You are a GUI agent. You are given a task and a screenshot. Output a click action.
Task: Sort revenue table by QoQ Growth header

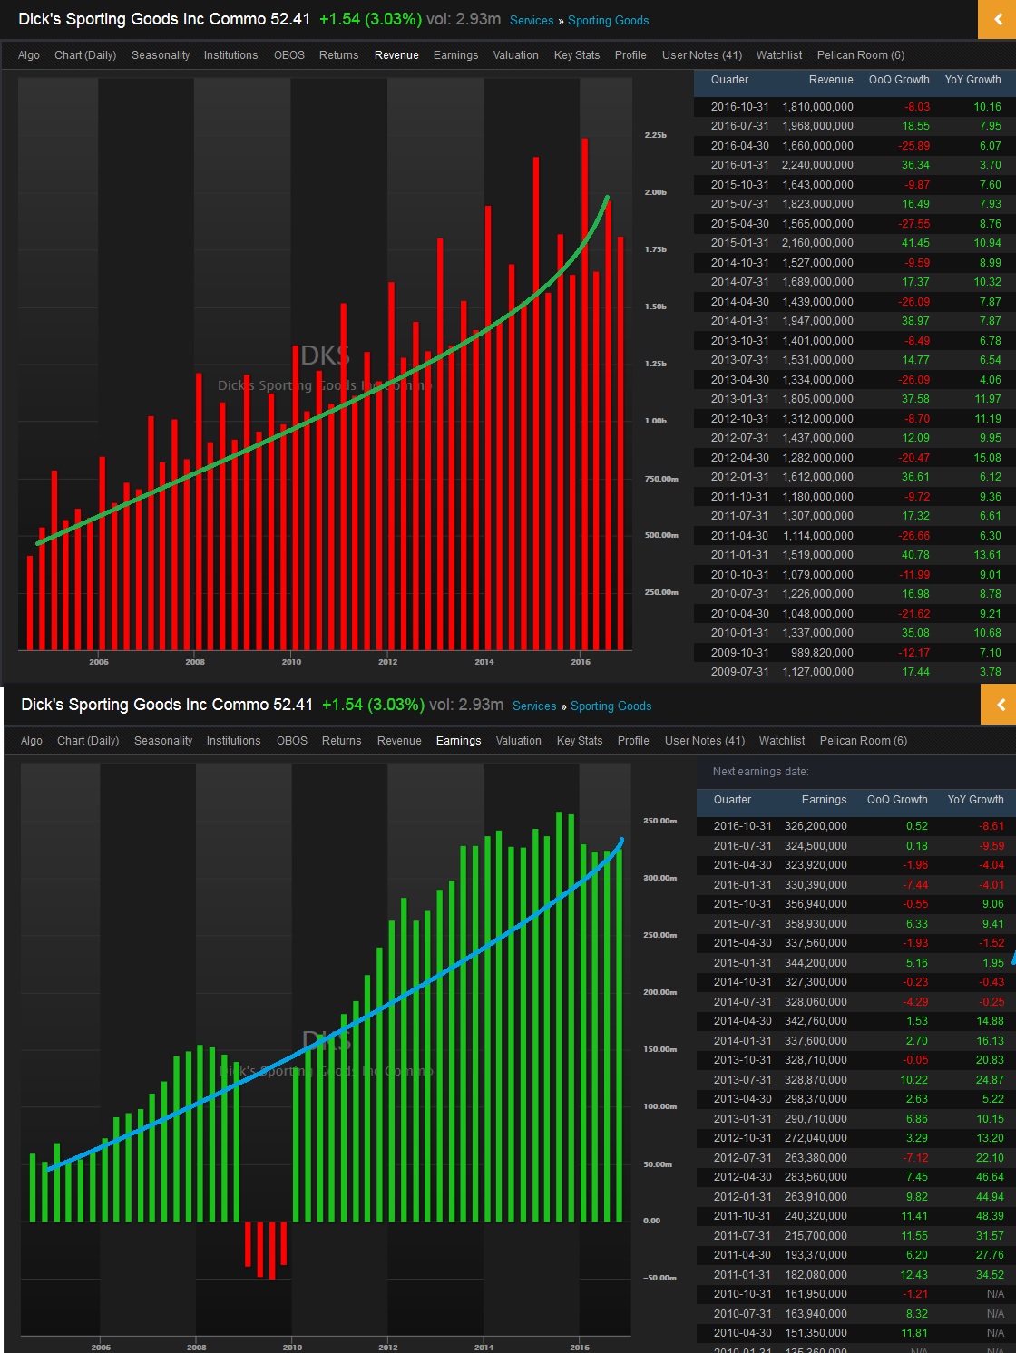pyautogui.click(x=899, y=80)
